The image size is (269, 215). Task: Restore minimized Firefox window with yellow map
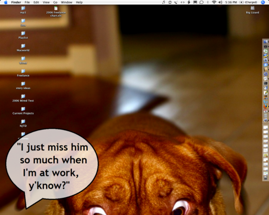(x=266, y=155)
